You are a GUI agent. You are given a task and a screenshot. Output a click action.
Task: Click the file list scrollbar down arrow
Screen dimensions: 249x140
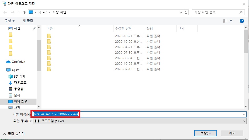pos(246,106)
